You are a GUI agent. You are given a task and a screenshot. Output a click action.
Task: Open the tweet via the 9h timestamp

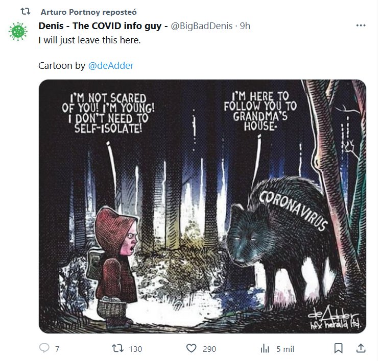pos(245,25)
